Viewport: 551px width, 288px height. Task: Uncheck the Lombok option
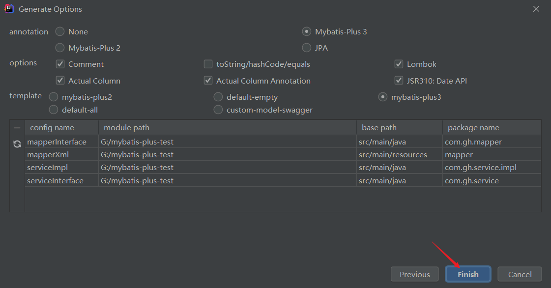[399, 64]
